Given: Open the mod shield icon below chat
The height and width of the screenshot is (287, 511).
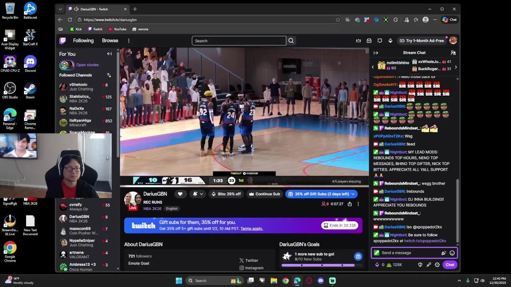Looking at the screenshot, I should [x=420, y=265].
